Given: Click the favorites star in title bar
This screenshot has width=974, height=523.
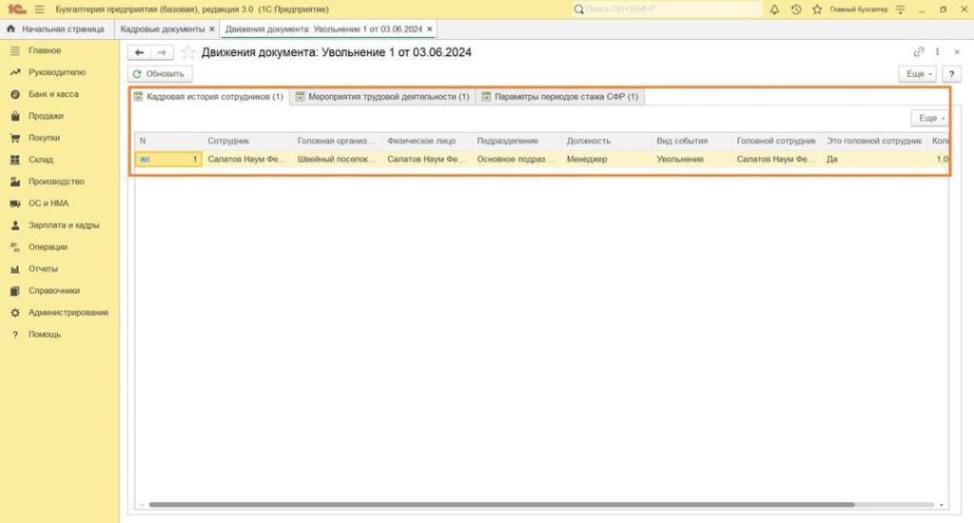Looking at the screenshot, I should tap(817, 10).
